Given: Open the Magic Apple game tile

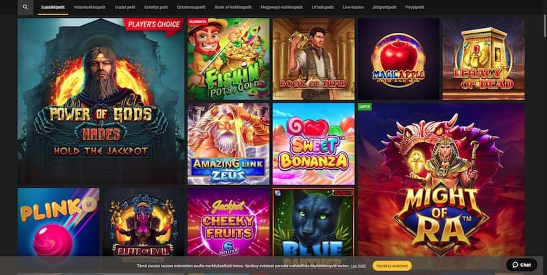Looking at the screenshot, I should (399, 59).
